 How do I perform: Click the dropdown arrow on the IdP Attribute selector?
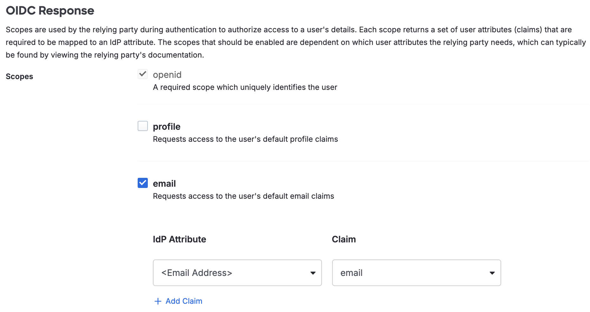tap(313, 272)
